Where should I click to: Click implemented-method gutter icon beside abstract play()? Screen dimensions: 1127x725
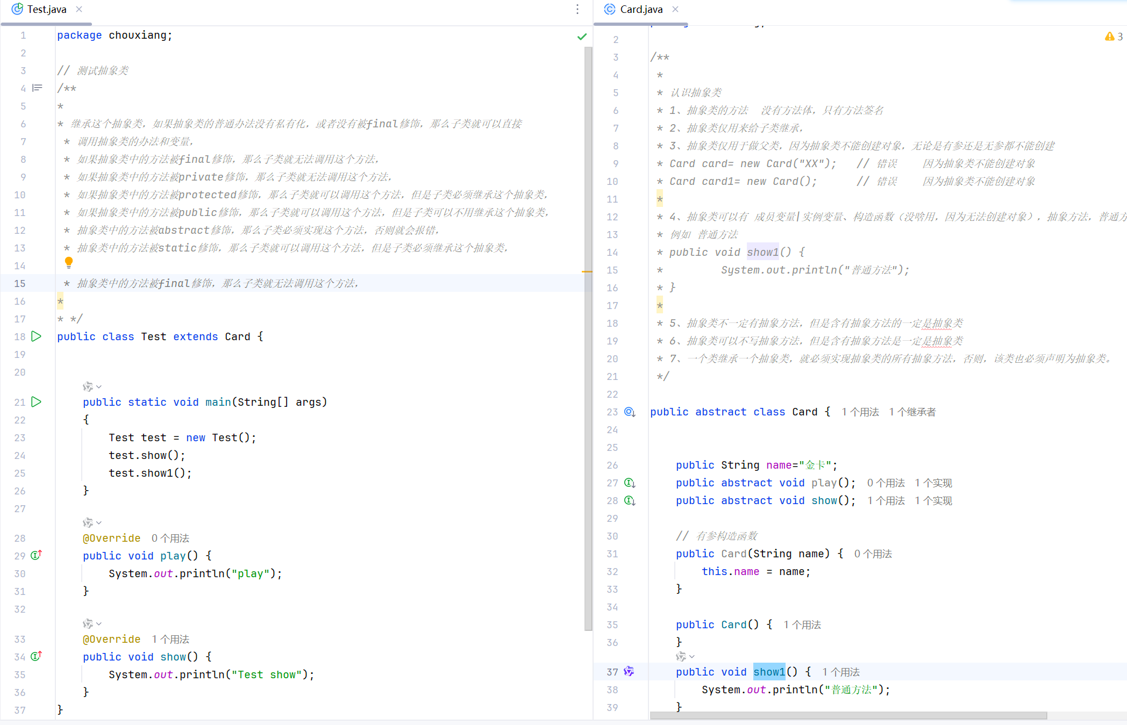630,483
